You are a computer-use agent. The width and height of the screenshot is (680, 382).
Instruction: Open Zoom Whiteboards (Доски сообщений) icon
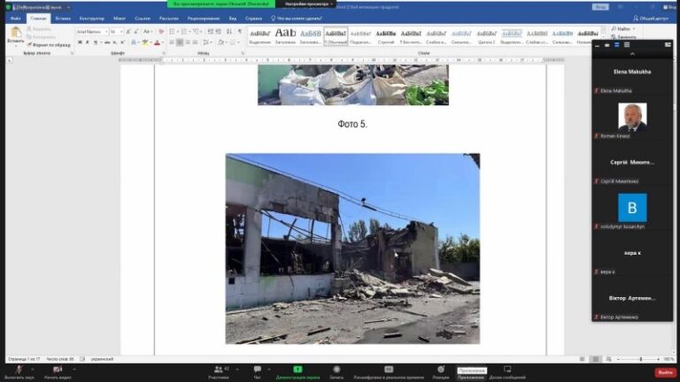coord(507,370)
